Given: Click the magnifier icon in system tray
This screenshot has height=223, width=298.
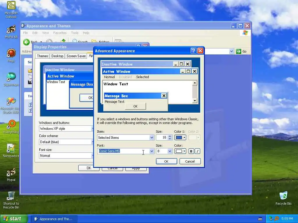Looking at the screenshot, I should point(276,219).
